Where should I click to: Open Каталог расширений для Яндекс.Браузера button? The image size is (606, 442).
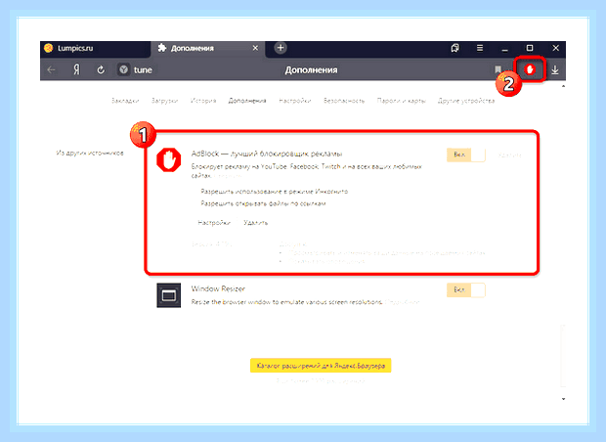[321, 366]
